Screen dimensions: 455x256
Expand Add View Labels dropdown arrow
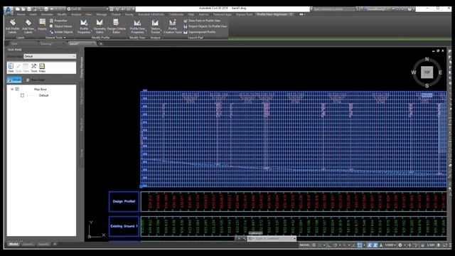click(x=36, y=30)
